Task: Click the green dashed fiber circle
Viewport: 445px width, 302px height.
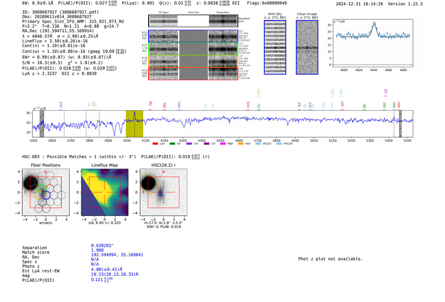Action: pos(42,189)
